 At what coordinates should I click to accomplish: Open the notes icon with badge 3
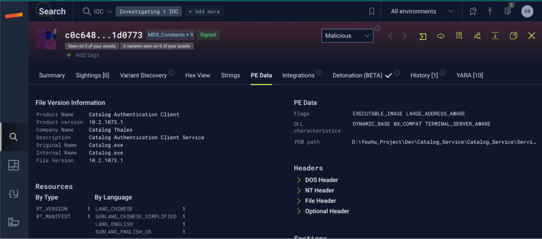pos(508,11)
